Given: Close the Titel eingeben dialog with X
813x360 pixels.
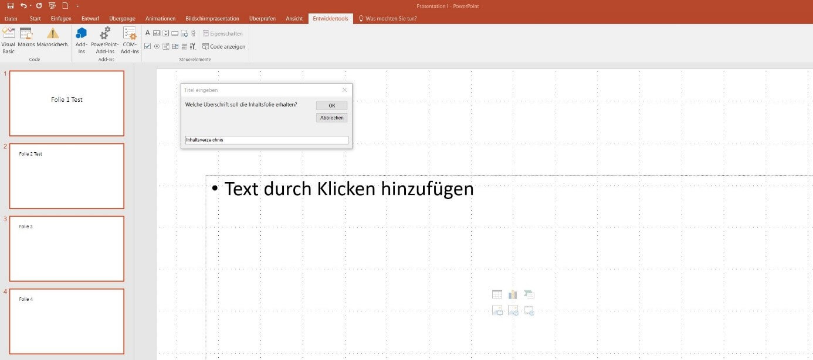Looking at the screenshot, I should tap(344, 90).
